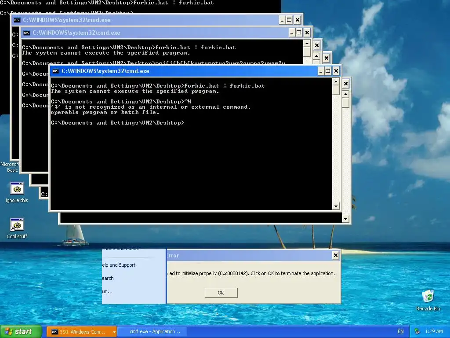Image resolution: width=450 pixels, height=338 pixels.
Task: Click the network tray icon
Action: pyautogui.click(x=417, y=332)
